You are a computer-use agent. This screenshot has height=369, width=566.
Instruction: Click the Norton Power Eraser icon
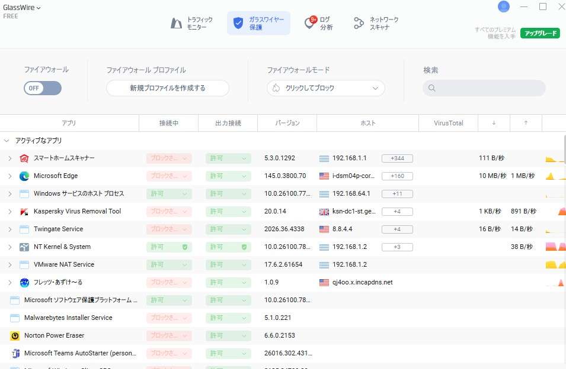[16, 335]
